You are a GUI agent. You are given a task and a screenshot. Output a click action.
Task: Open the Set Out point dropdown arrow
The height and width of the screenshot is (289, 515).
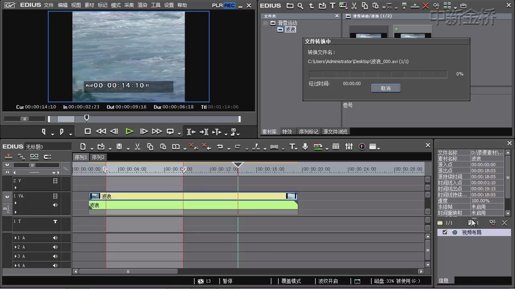coord(70,134)
